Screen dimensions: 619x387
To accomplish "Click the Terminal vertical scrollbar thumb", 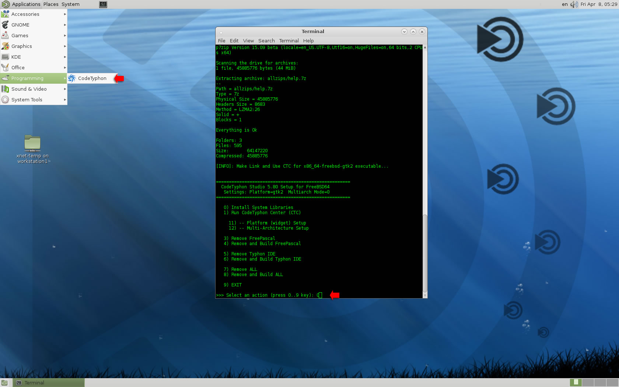I will coord(425,254).
